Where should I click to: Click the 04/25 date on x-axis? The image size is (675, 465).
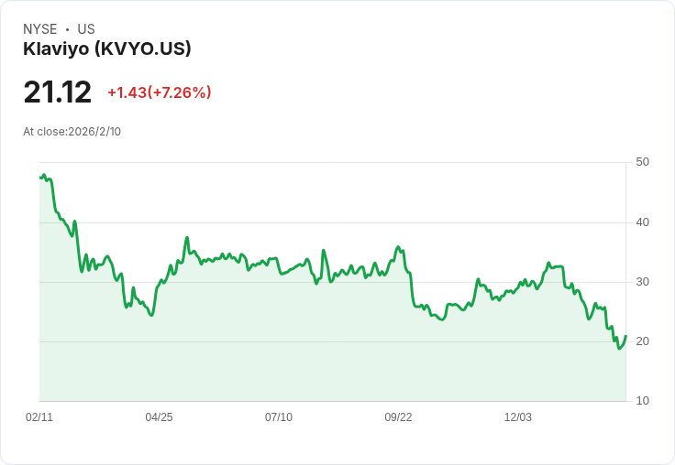(x=159, y=417)
